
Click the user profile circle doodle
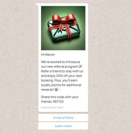(120, 51)
